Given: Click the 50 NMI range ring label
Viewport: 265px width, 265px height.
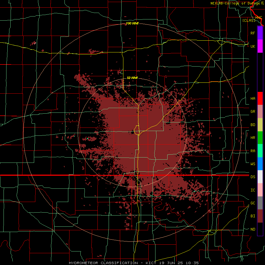Looking at the screenshot, I should [x=132, y=78].
